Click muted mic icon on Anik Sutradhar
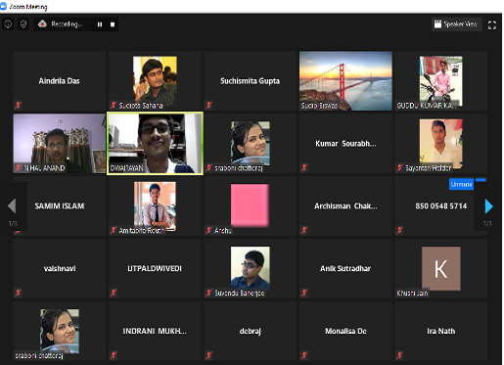Viewport: 504px width, 365px height. coord(304,293)
